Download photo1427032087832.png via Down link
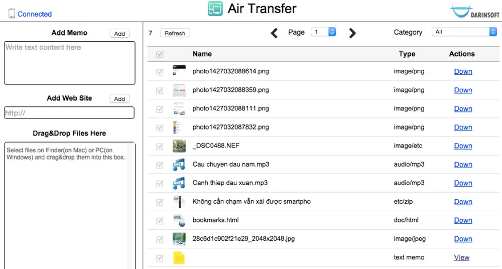This screenshot has height=269, width=502. coord(463,127)
